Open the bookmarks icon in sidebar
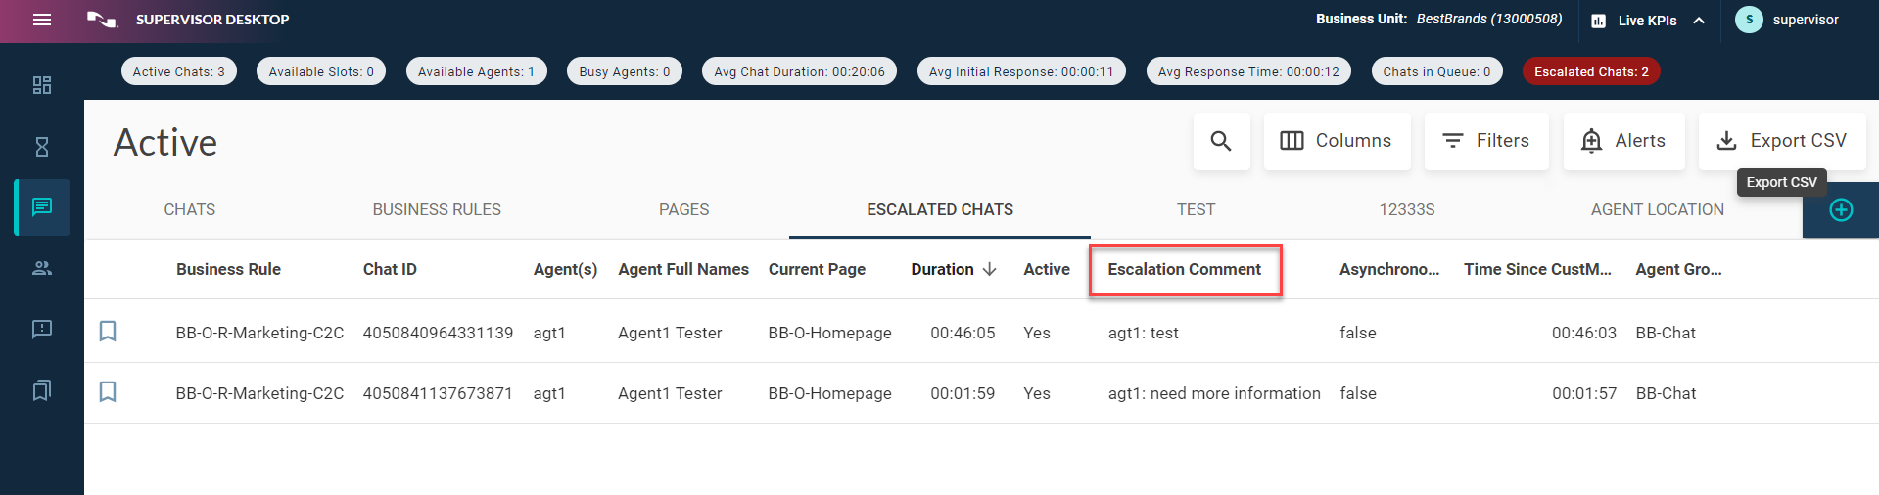Viewport: 1879px width, 495px height. (x=42, y=390)
